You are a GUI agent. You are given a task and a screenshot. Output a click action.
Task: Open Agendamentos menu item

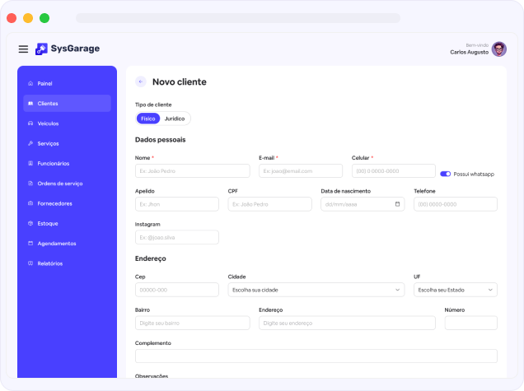click(x=56, y=244)
